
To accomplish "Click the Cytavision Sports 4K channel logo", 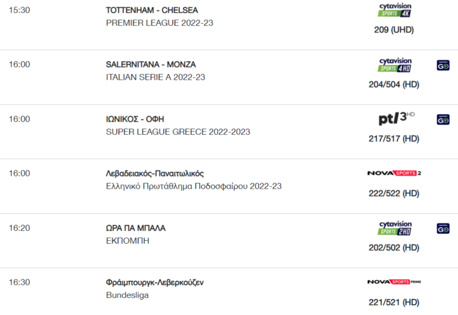I will pyautogui.click(x=394, y=10).
